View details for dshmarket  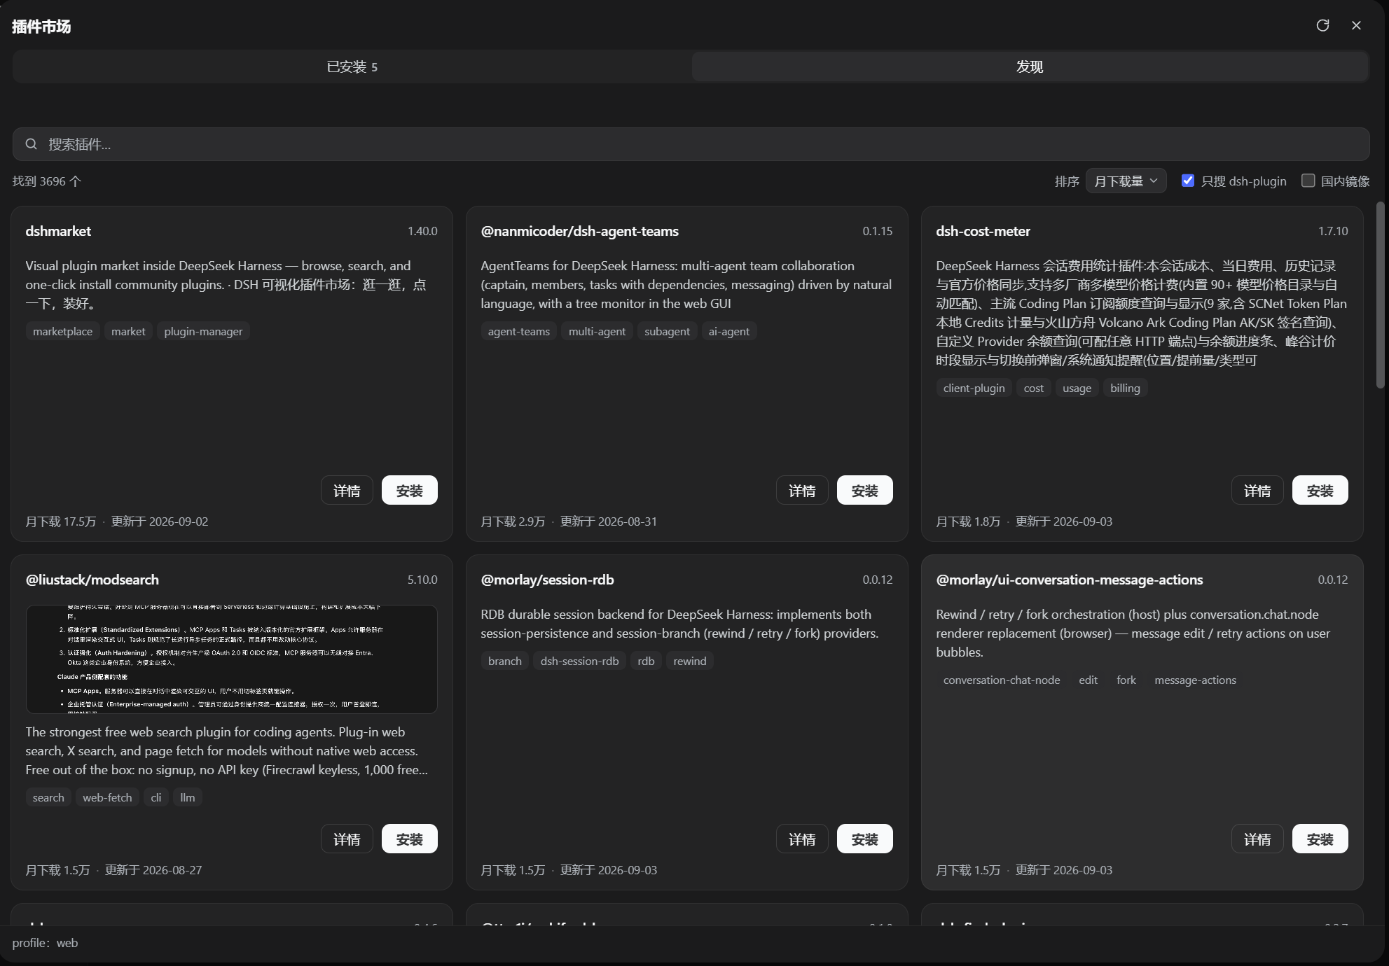[347, 491]
